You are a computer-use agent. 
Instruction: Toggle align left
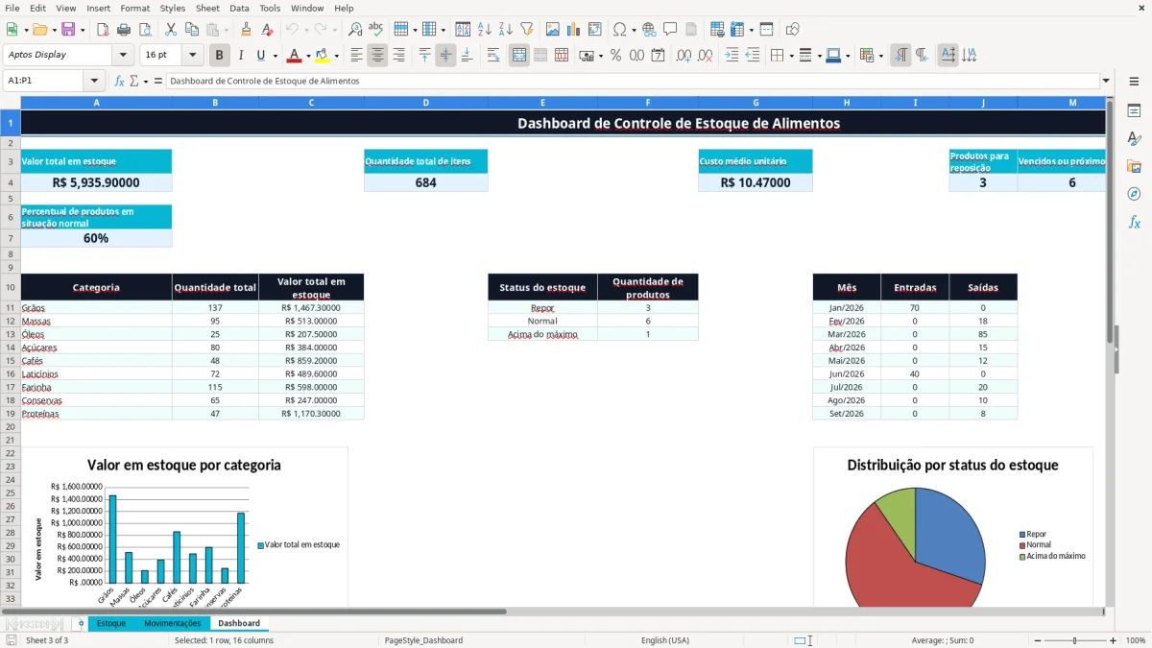coord(356,56)
